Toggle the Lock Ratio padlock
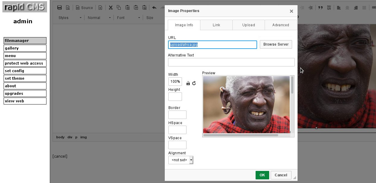 pos(188,83)
